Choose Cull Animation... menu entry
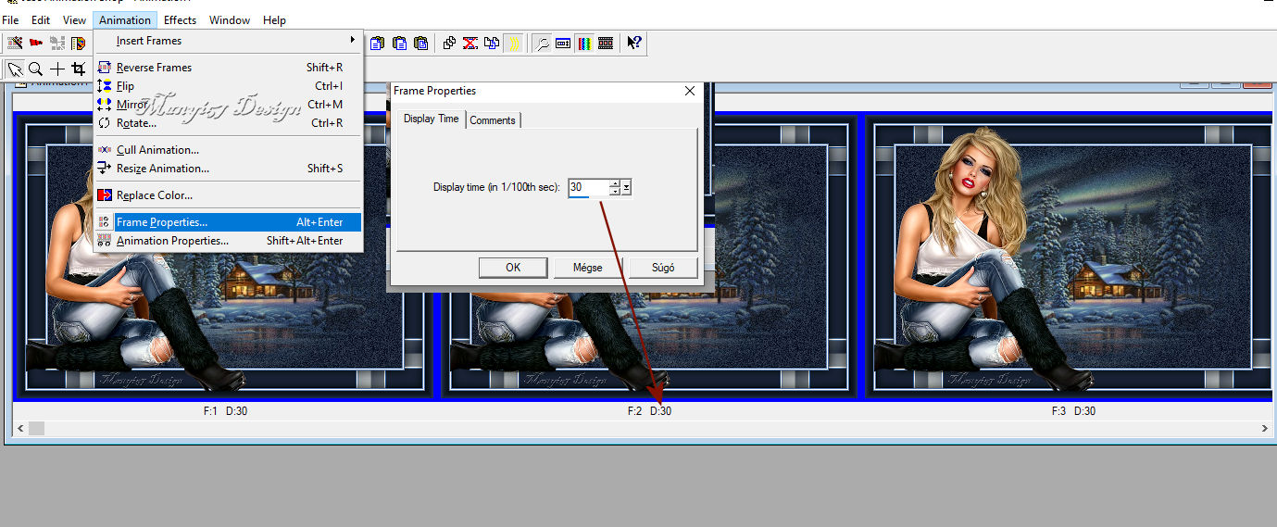 tap(228, 150)
